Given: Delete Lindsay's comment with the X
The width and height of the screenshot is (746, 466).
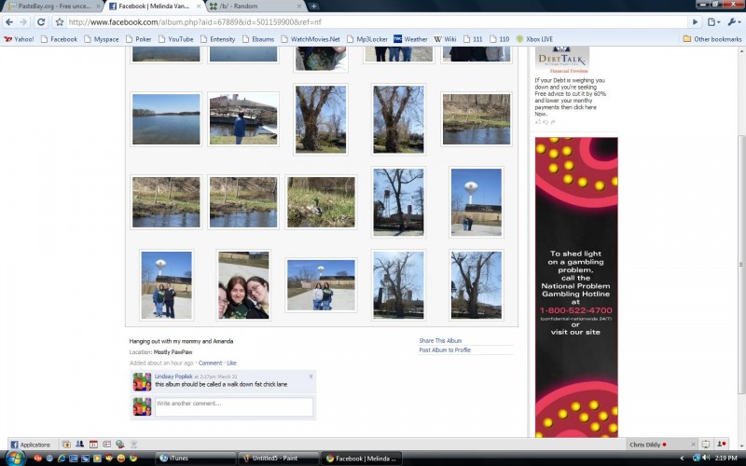Looking at the screenshot, I should coord(311,377).
